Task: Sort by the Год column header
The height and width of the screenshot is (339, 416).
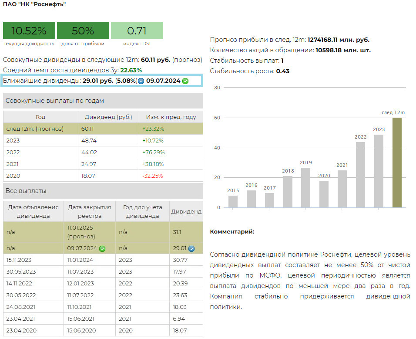Action: pyautogui.click(x=40, y=117)
